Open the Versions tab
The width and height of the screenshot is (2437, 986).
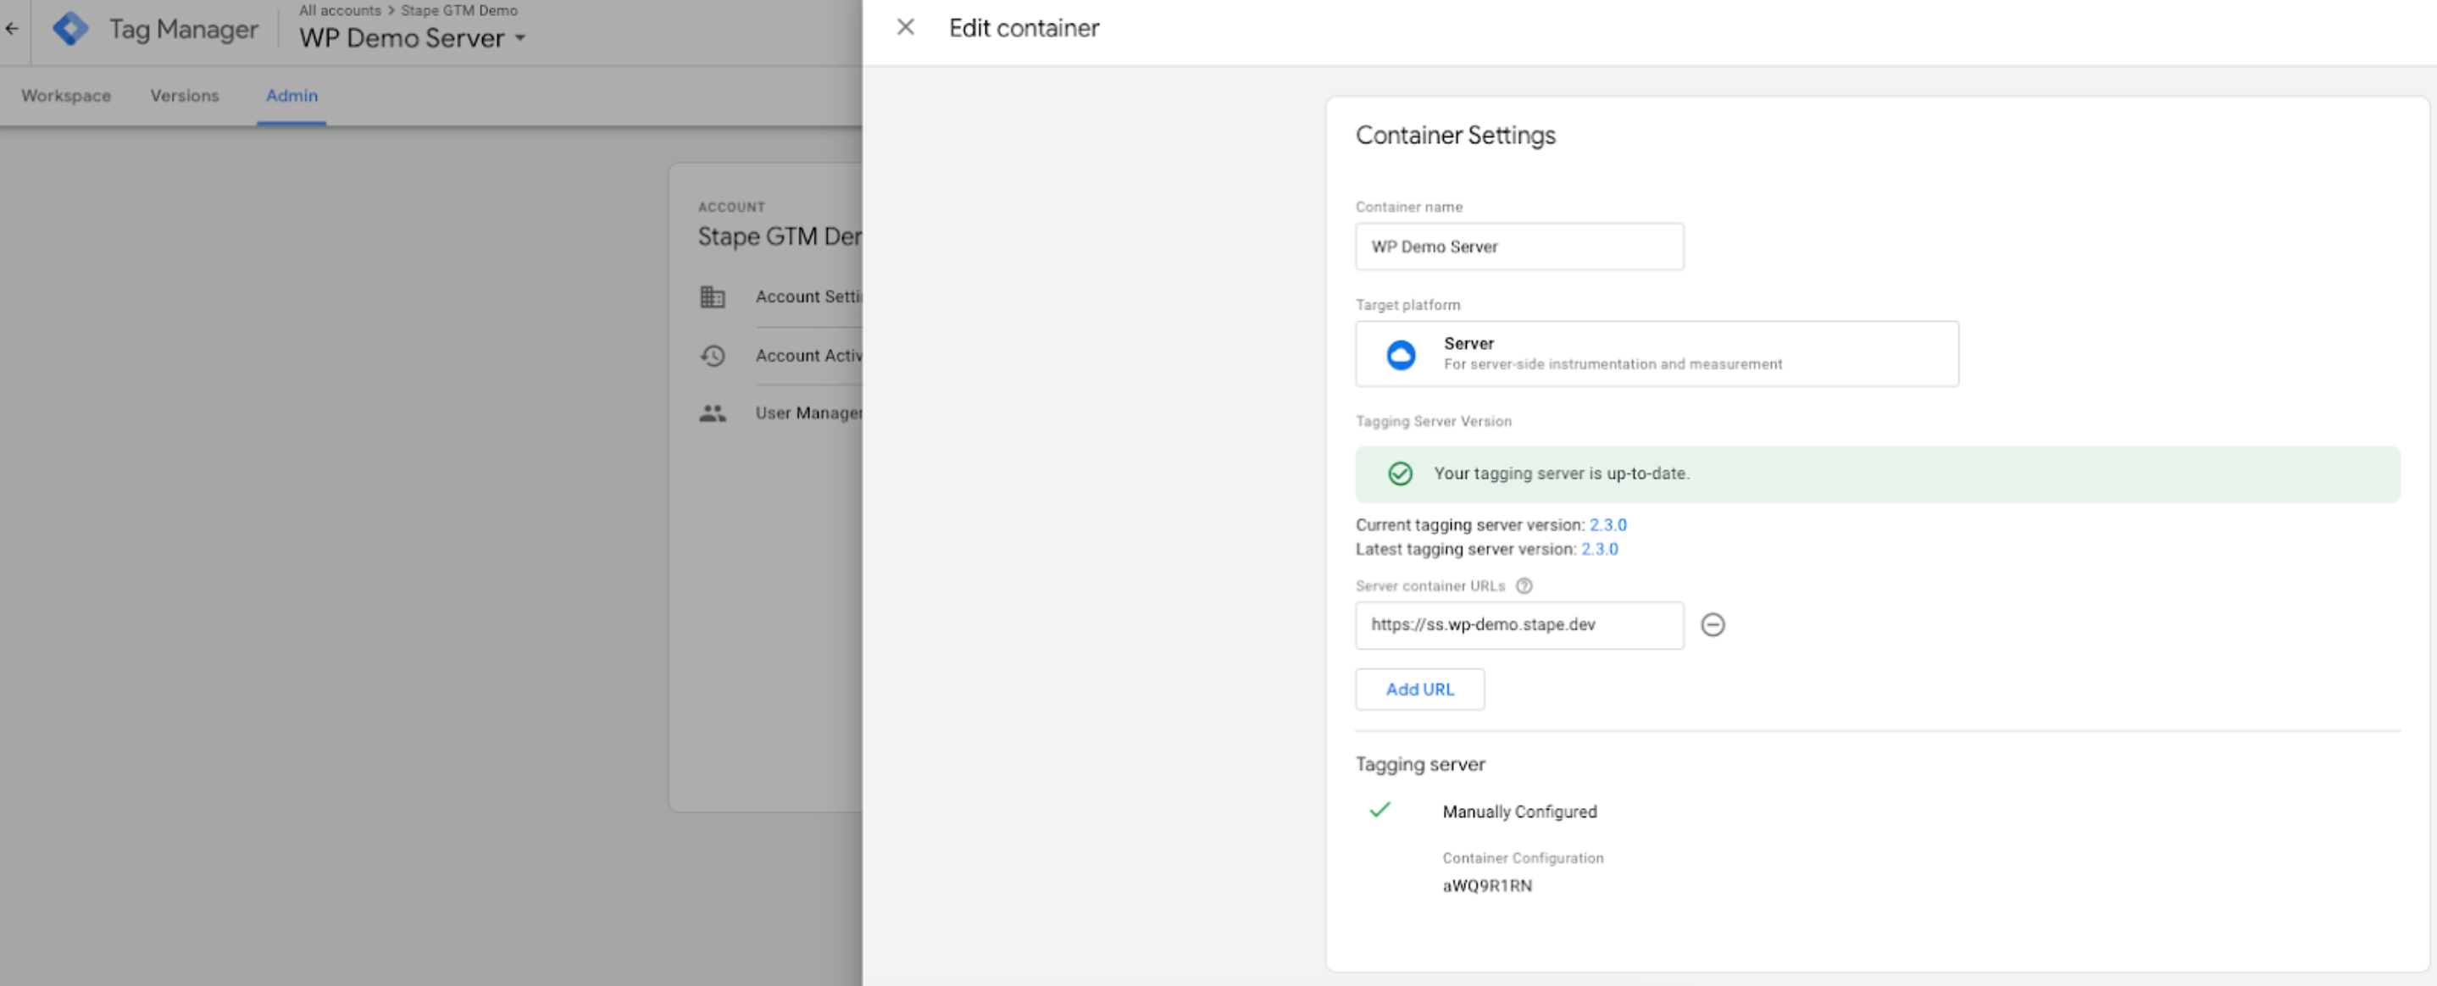point(184,96)
